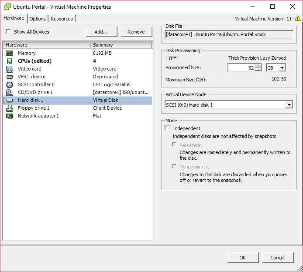Click the warning triangle icon beside version
The image size is (303, 272).
[297, 19]
